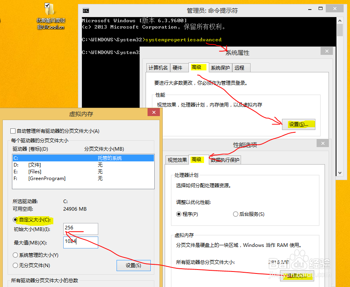The width and height of the screenshot is (350, 287).
Task: Select drive E: [Files] row
Action: click(x=83, y=172)
